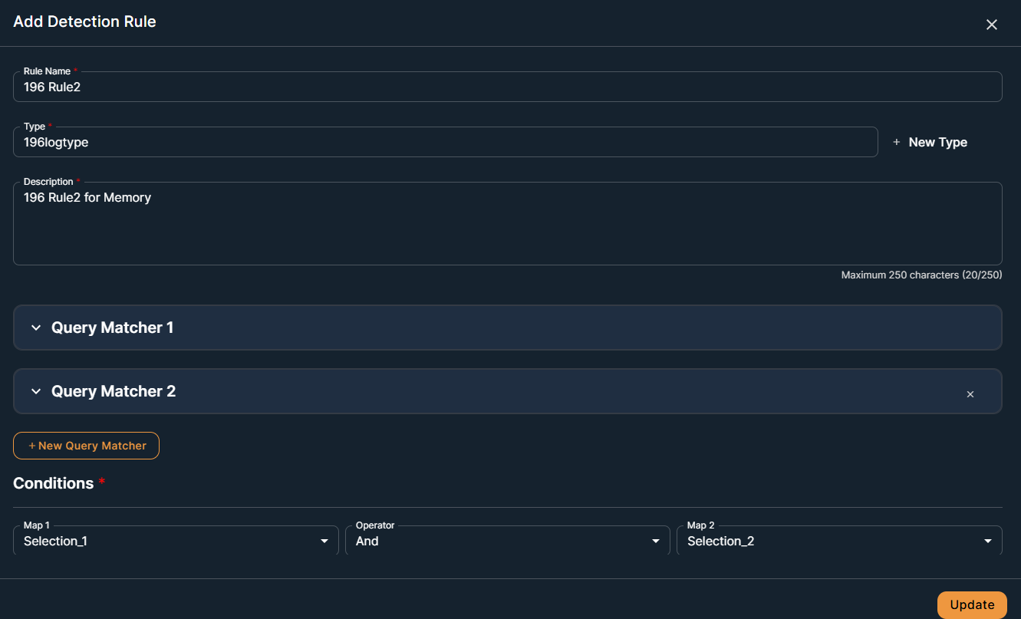Click the New Type text button
Screen dimensions: 1021x619
pos(937,143)
